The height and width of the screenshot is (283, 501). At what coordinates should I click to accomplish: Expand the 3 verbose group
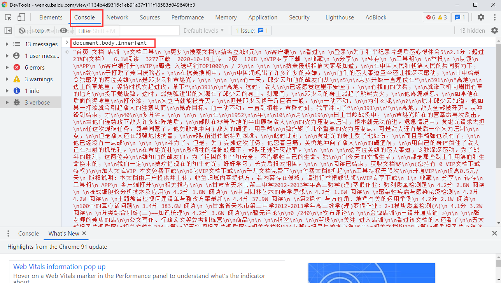(7, 103)
